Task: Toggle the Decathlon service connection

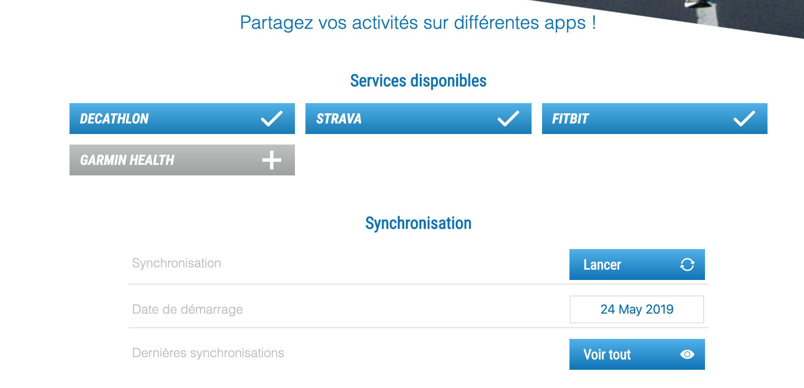Action: (x=182, y=119)
